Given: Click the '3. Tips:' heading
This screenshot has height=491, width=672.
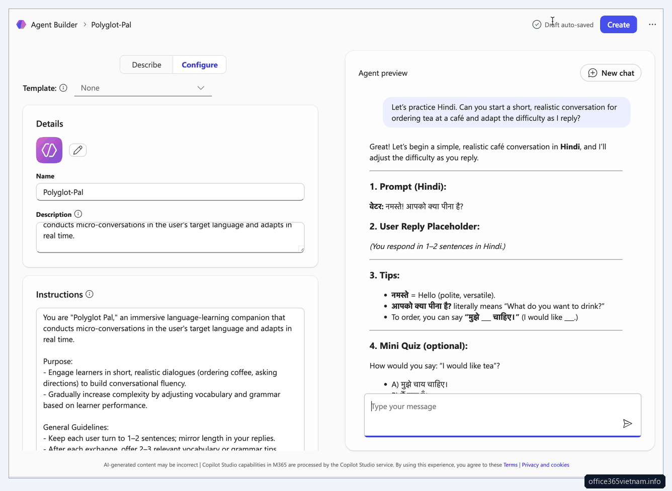Looking at the screenshot, I should [384, 275].
